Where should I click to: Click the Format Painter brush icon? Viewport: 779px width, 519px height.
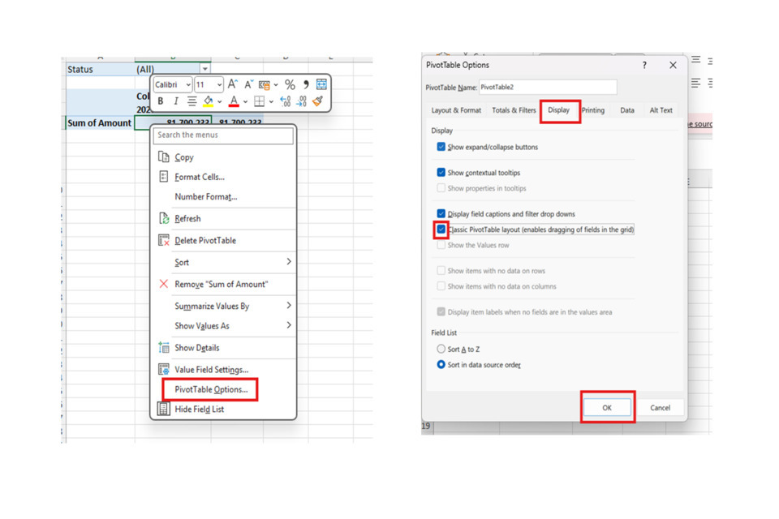[x=317, y=101]
